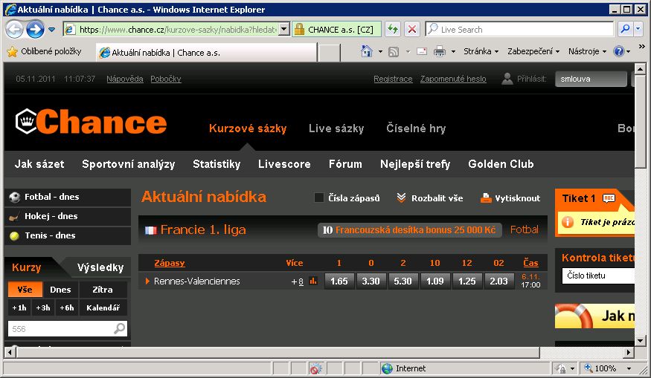Open the Stránka menu
651x378 pixels.
click(x=481, y=51)
